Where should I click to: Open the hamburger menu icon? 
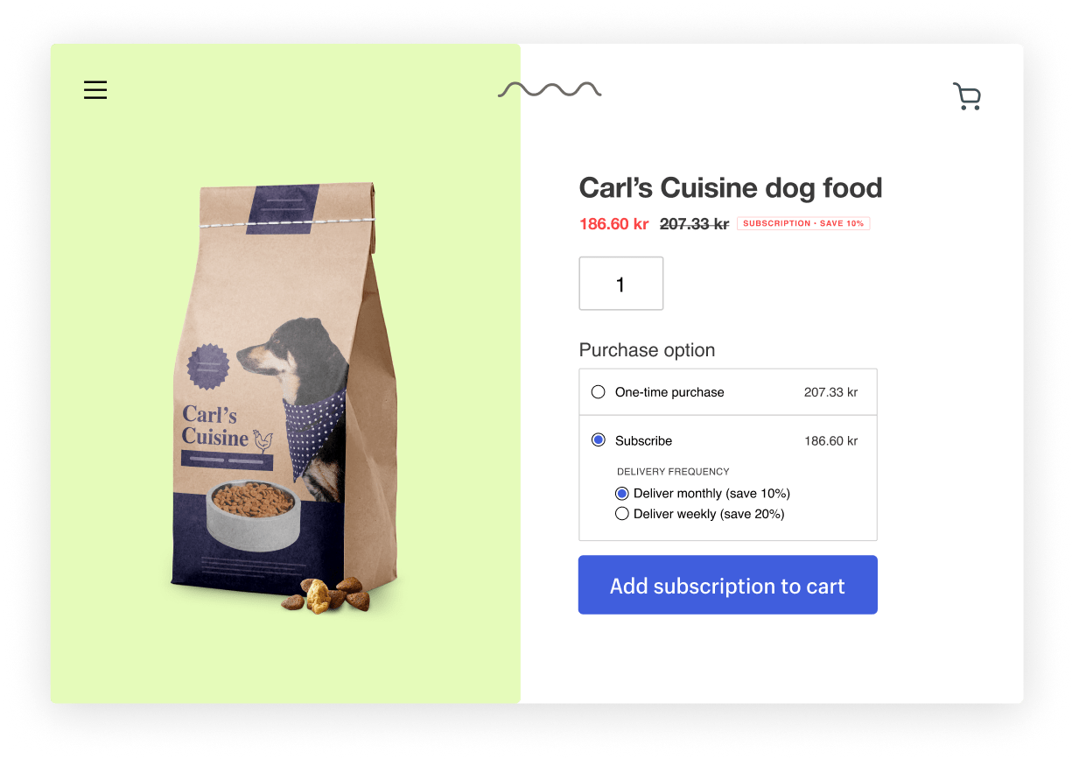95,89
